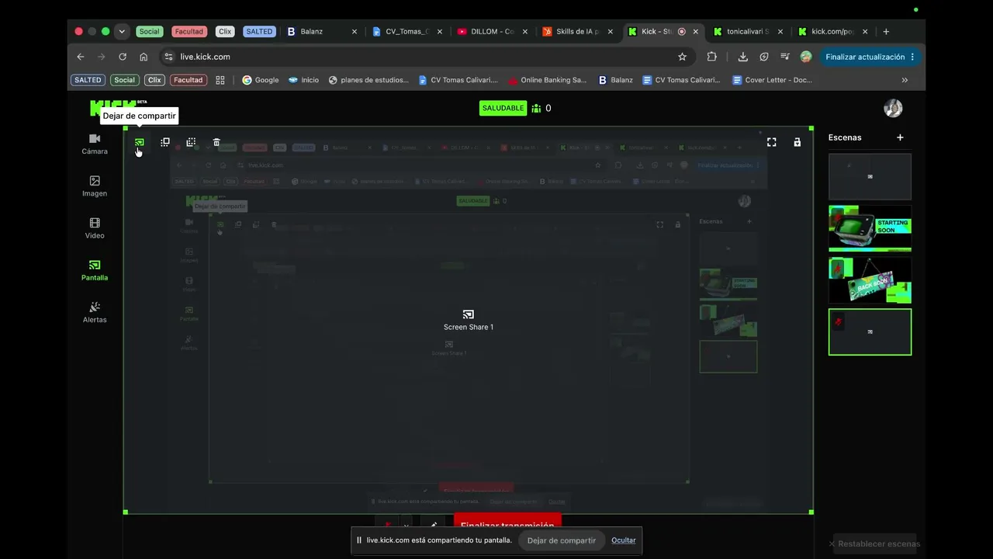Switch to the DILLOM tab
Screen dimensions: 993x559
point(493,32)
